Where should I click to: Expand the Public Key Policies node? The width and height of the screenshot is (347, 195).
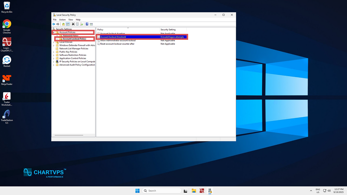(54, 52)
